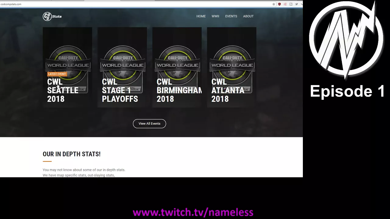Click the View All Events button
This screenshot has width=390, height=219.
coord(149,123)
